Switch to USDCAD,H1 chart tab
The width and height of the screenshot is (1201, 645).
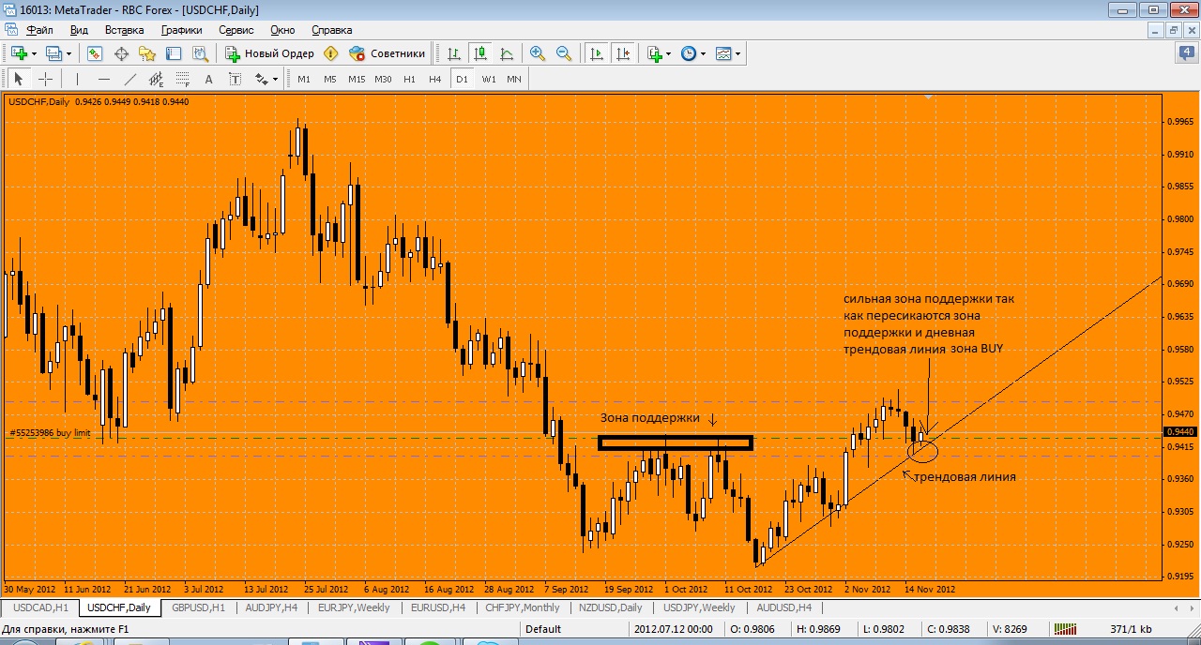[40, 607]
